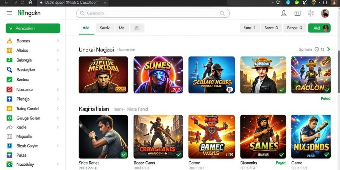Open the hamburger menu icon
The width and height of the screenshot is (340, 170).
[x=9, y=13]
